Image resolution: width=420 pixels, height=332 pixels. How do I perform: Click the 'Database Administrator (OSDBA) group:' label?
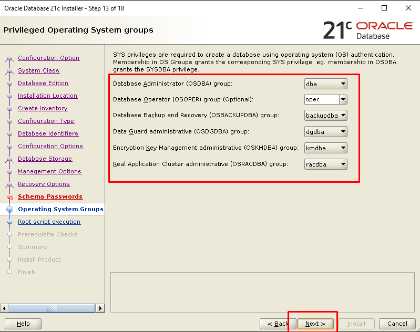[x=172, y=84]
